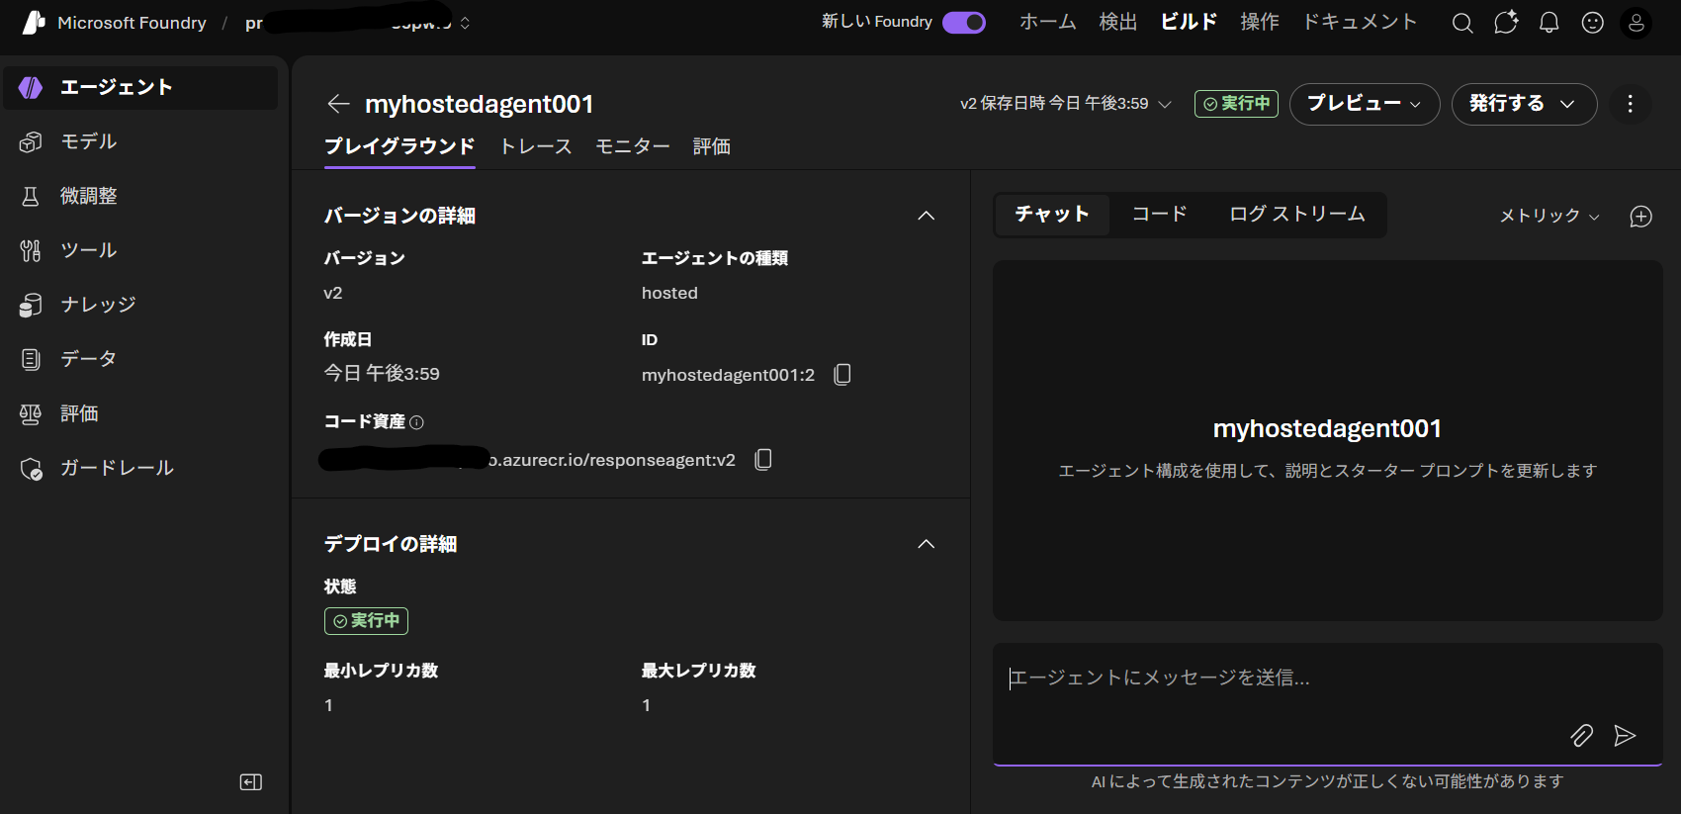
Task: Open the user account avatar
Action: pos(1637,23)
